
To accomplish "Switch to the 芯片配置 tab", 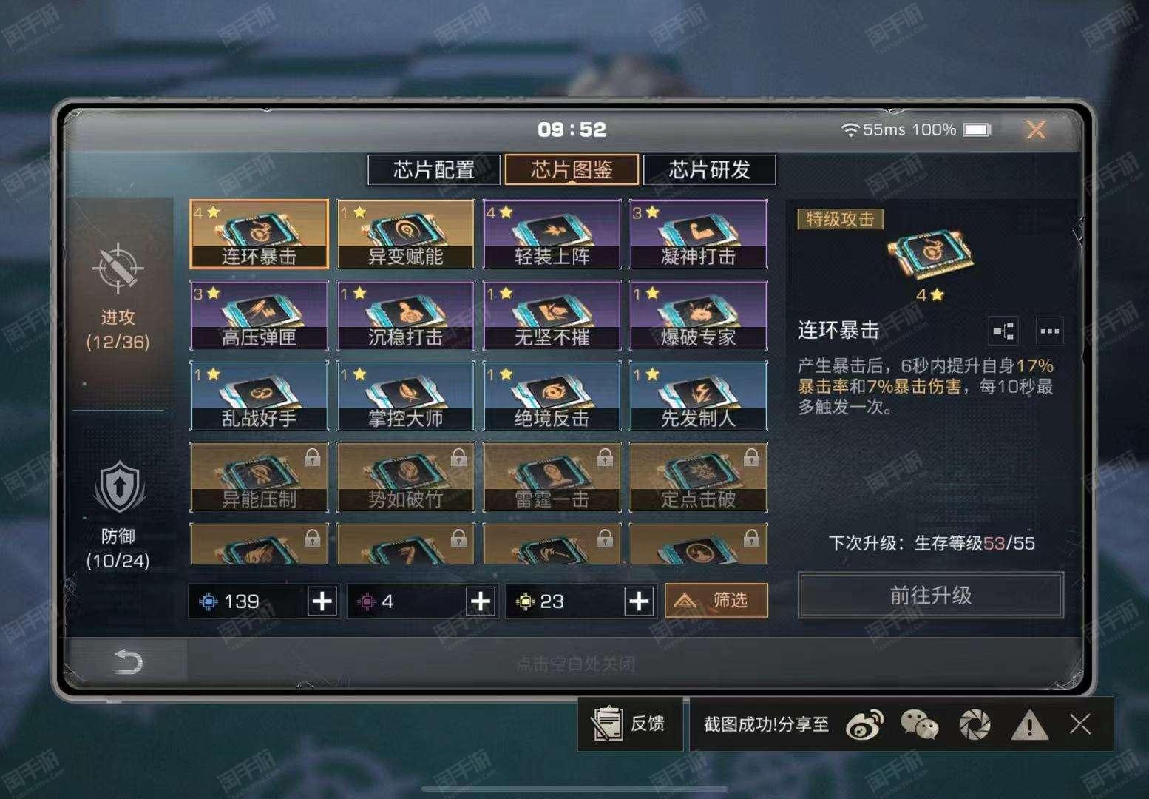I will [x=434, y=169].
